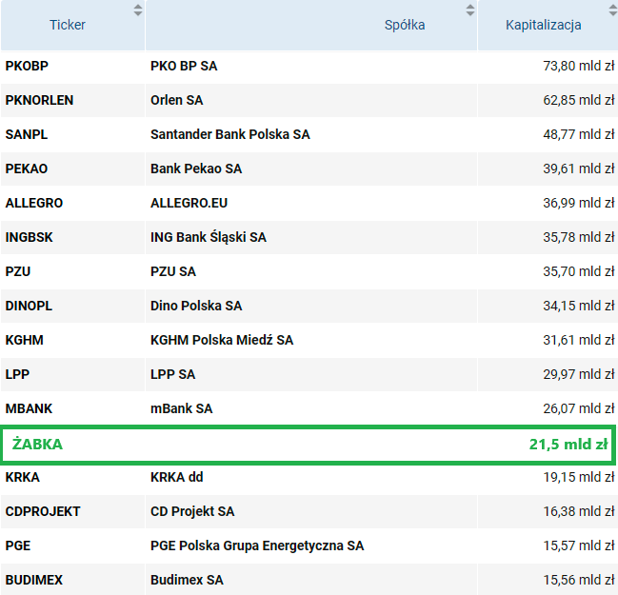Click the 19,15 mld zł value
The image size is (618, 595).
[x=579, y=477]
